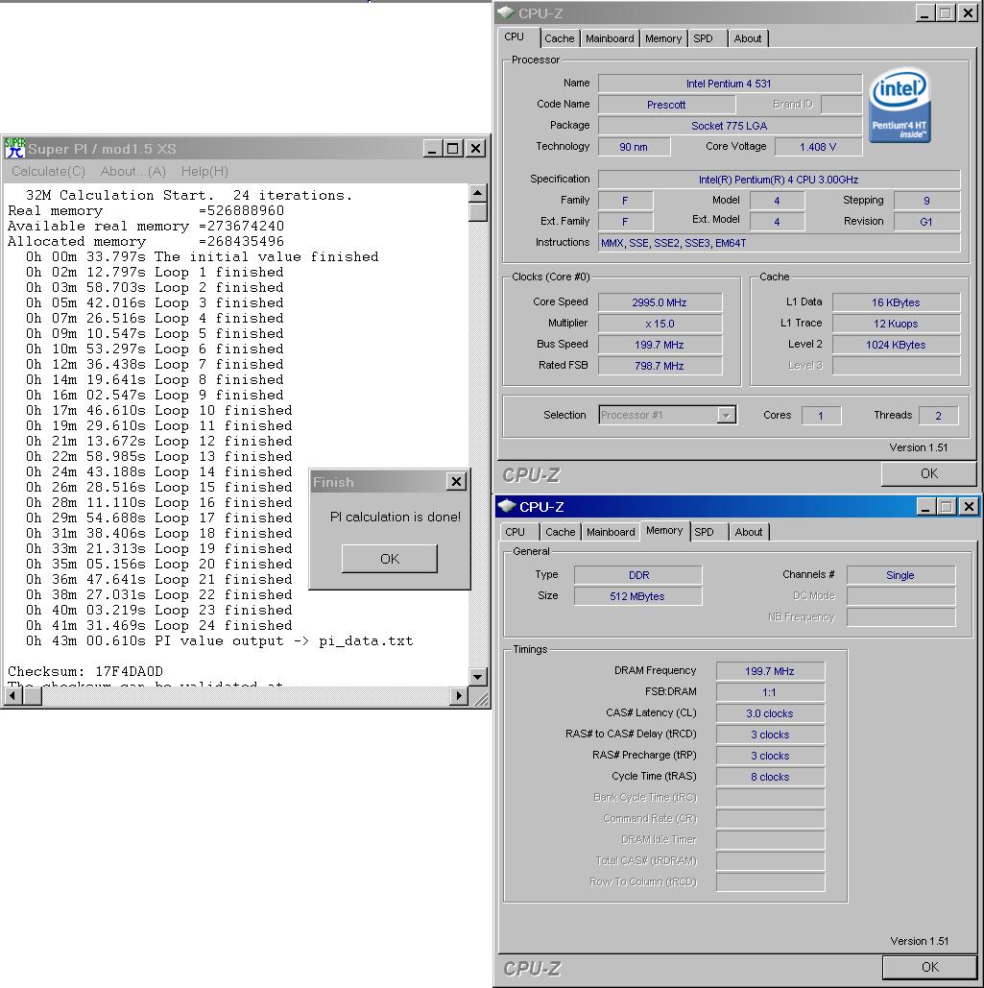This screenshot has width=984, height=988.
Task: Click the Super PI scroll up arrow
Action: point(477,193)
